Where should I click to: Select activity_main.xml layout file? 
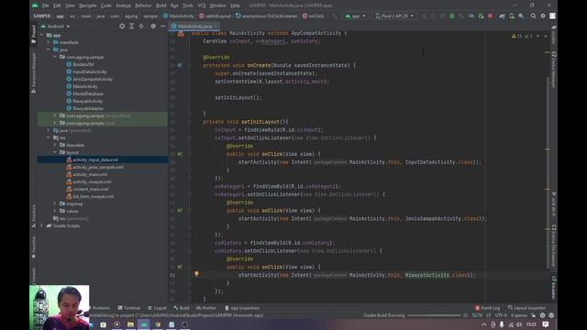[90, 175]
